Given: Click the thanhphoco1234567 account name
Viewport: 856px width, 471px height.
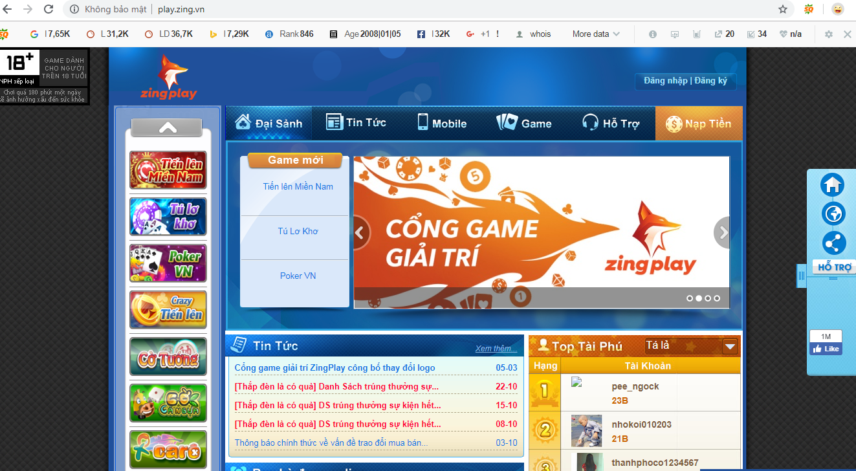Looking at the screenshot, I should pyautogui.click(x=655, y=463).
